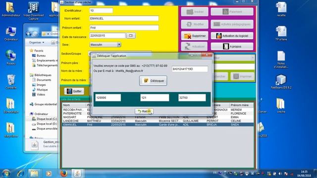Click the Retour button in the dialog

point(144,111)
